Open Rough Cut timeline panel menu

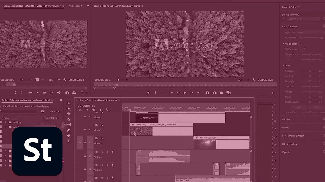tap(119, 100)
